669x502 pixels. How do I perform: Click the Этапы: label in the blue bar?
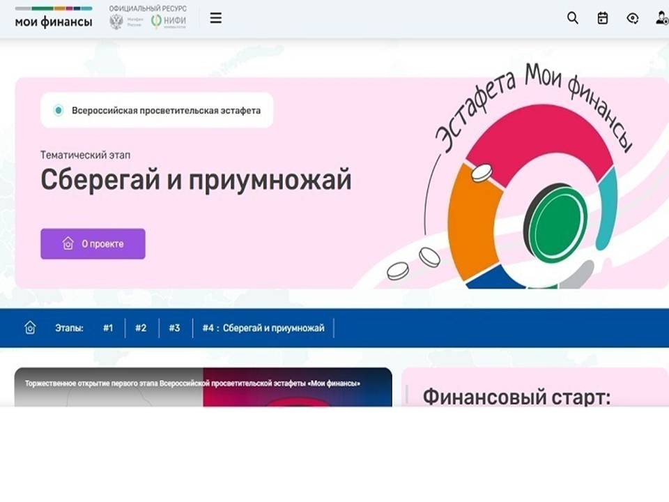pos(69,328)
